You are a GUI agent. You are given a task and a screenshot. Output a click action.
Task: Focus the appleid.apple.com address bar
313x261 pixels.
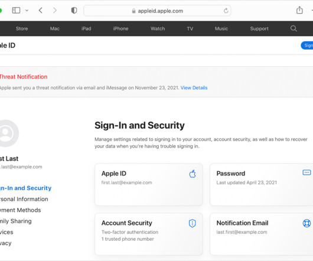pyautogui.click(x=157, y=11)
